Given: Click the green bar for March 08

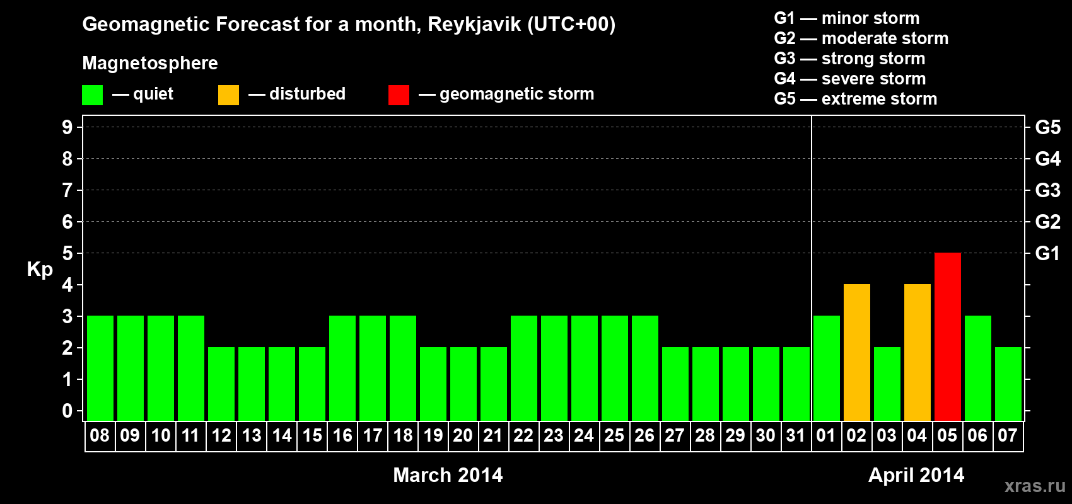Looking at the screenshot, I should (100, 368).
